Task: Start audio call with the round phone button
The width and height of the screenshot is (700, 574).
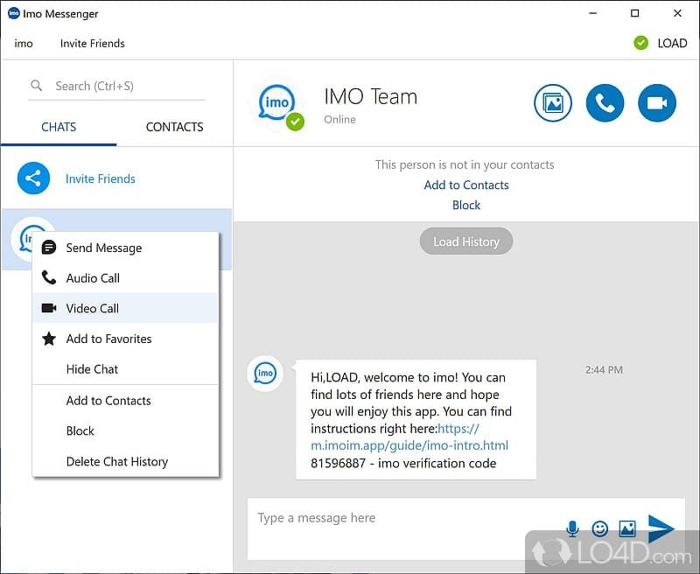Action: pos(605,103)
